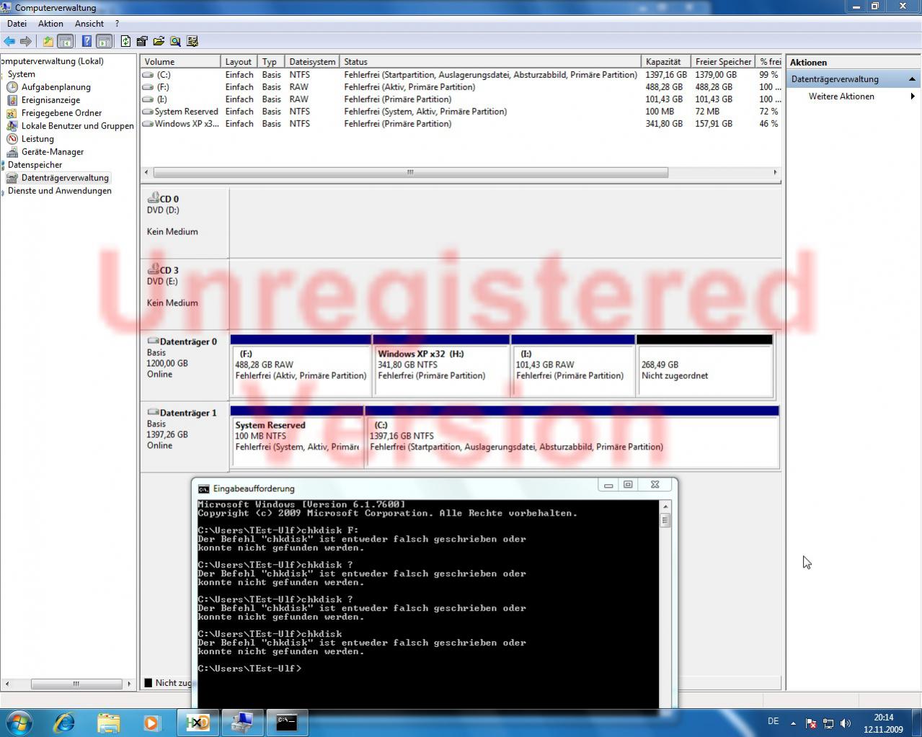Click the Eingabeaufforderung vertical scrollbar up arrow

point(665,506)
